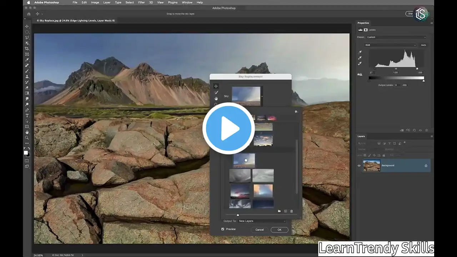Screen dimensions: 457x257
Task: Delete the selected sky using trash icon
Action: [291, 211]
